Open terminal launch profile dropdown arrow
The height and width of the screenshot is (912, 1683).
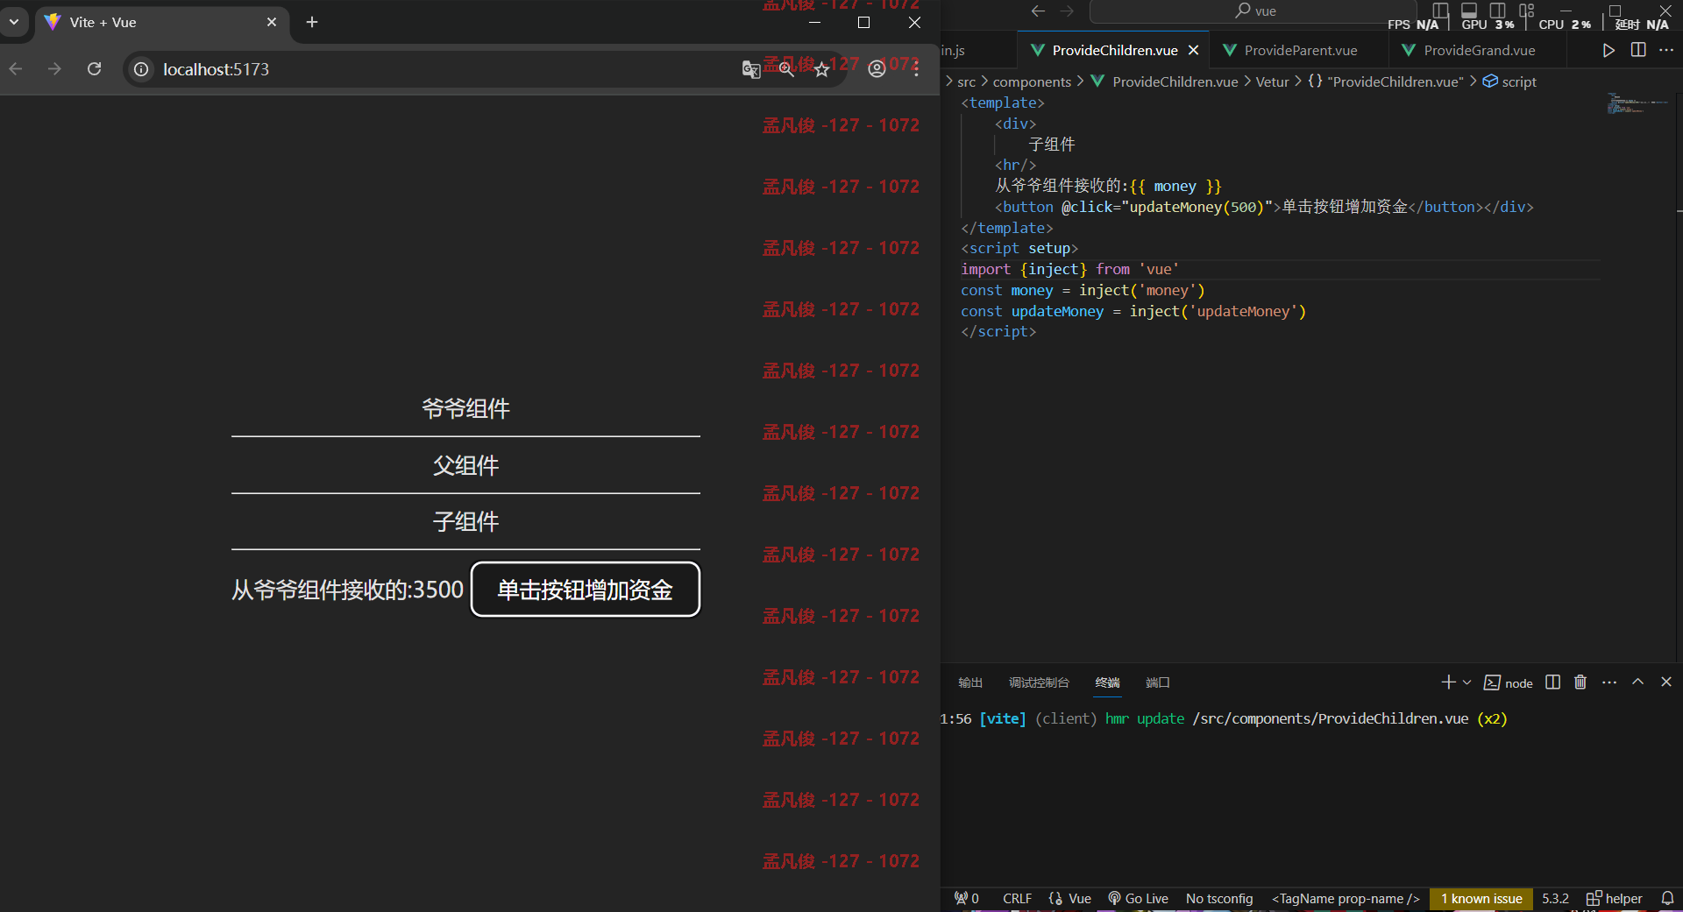pyautogui.click(x=1467, y=682)
